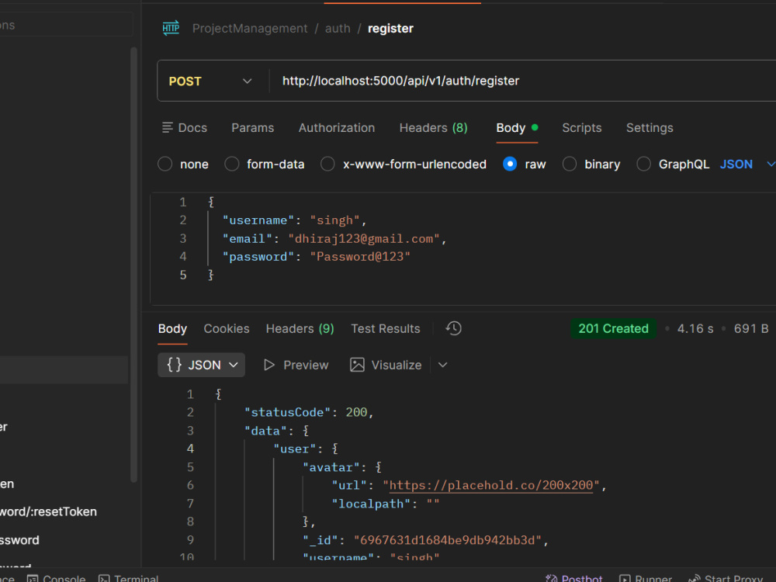The width and height of the screenshot is (776, 582).
Task: Click the register request name
Action: [x=390, y=29]
